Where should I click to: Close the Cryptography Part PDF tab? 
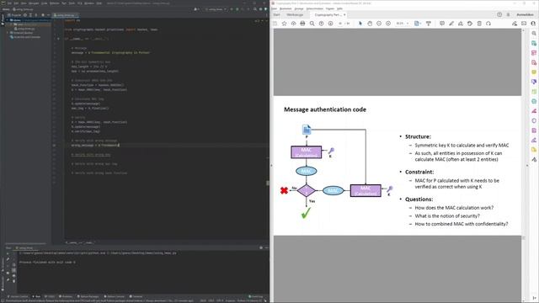pyautogui.click(x=344, y=15)
